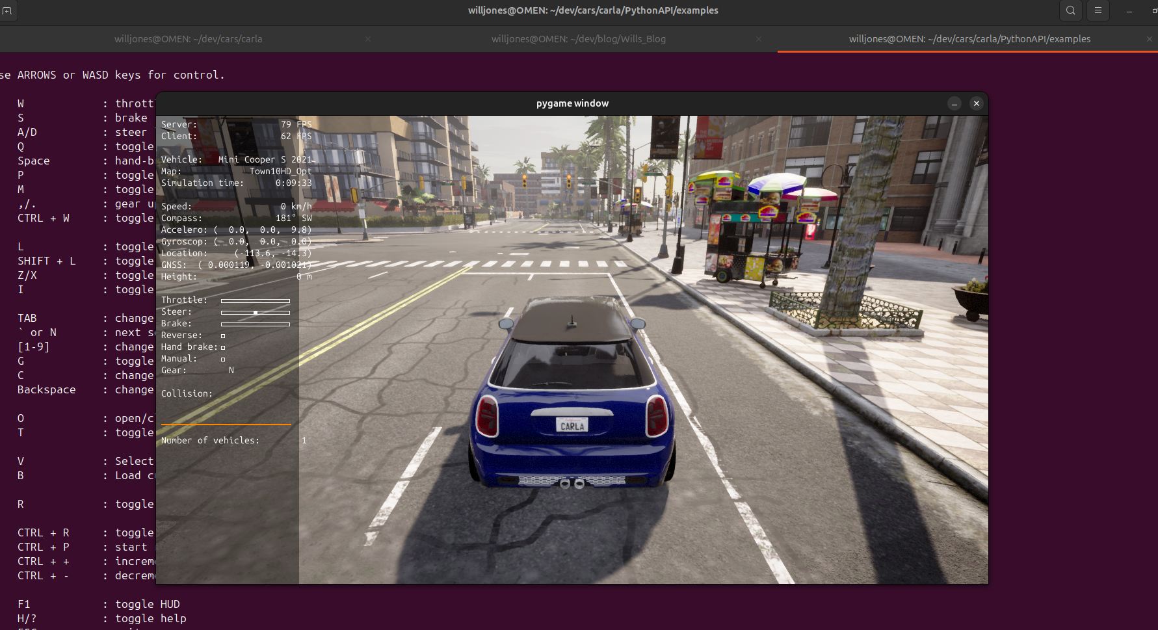The width and height of the screenshot is (1158, 630).
Task: Click the 'Mini Cooper S 2021' vehicle text
Action: point(265,159)
